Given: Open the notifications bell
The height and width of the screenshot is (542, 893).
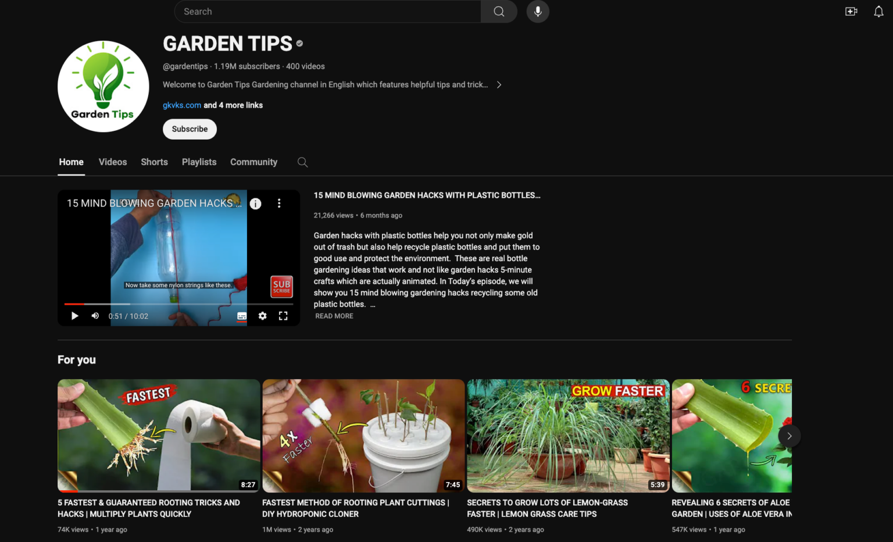Looking at the screenshot, I should pos(878,12).
